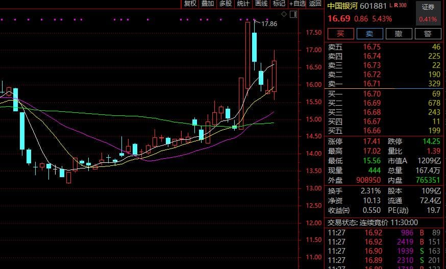This screenshot has width=446, height=269.
Task: Click the 交易状态 连续竞价 status line
Action: tap(373, 223)
